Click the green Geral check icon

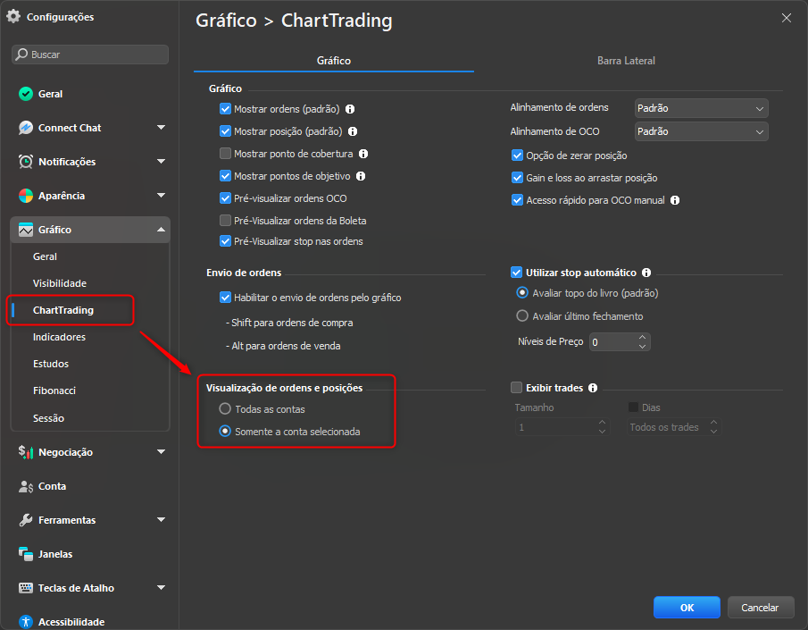26,94
